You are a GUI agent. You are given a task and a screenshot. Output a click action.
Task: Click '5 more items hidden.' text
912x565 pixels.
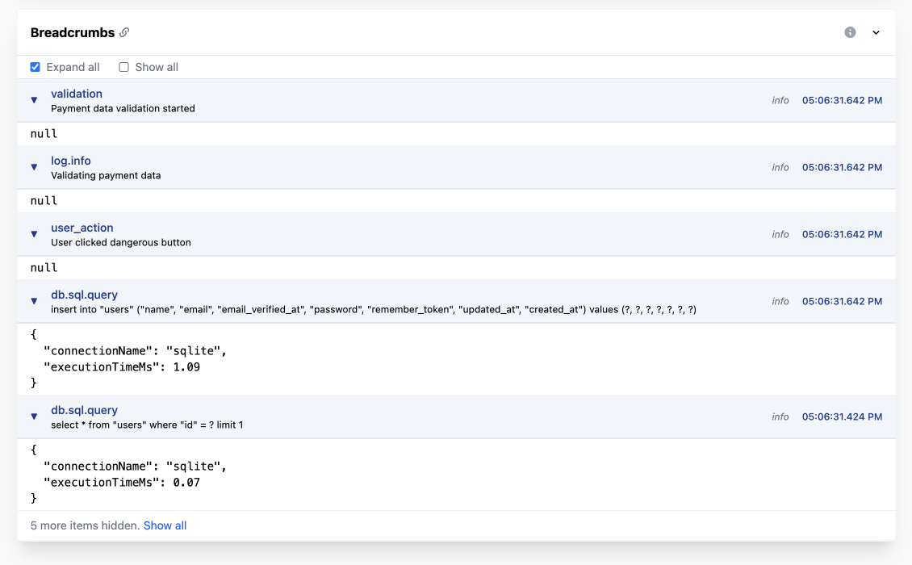(x=85, y=525)
